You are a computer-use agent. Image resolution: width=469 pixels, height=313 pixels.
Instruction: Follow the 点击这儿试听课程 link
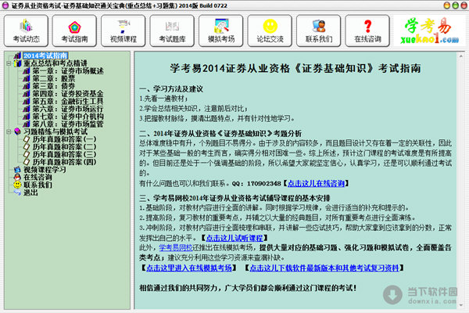coord(234,238)
